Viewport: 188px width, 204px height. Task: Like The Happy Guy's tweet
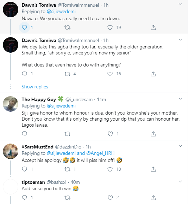tap(110, 134)
